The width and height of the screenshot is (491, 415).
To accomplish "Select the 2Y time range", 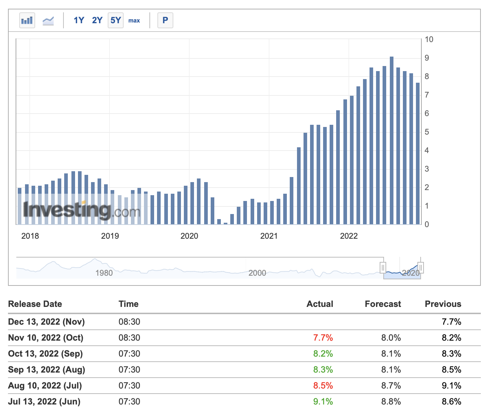I will 97,20.
